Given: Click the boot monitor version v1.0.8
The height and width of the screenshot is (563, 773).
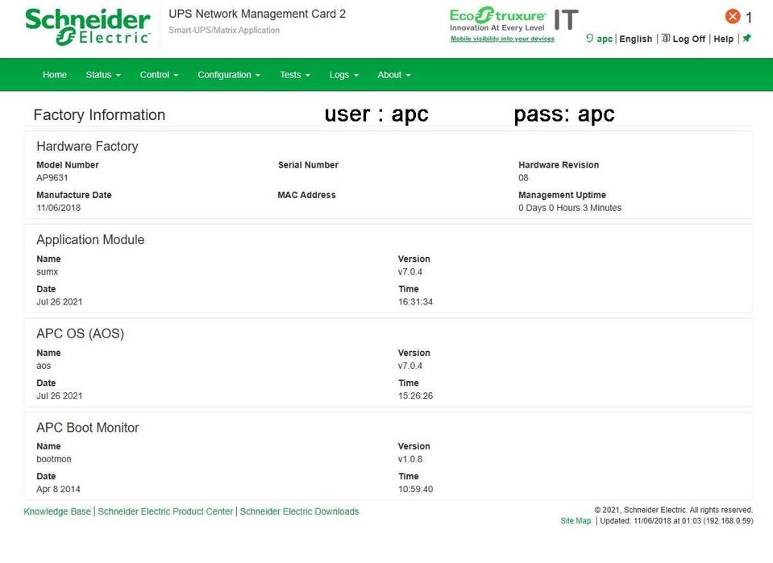Looking at the screenshot, I should (x=409, y=459).
